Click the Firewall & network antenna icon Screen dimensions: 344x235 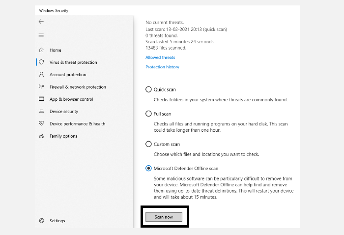41,87
